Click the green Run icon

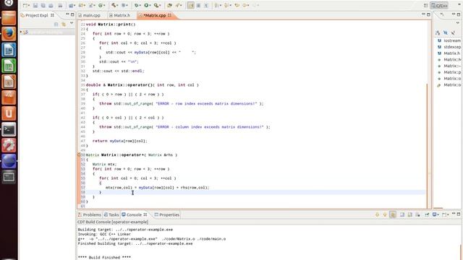146,5
